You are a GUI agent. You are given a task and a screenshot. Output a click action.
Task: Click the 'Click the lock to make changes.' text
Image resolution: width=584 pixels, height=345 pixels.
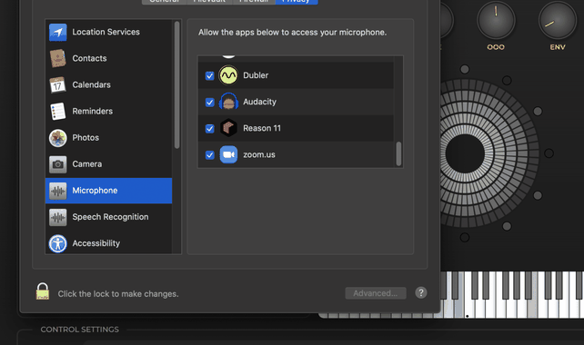(x=118, y=293)
